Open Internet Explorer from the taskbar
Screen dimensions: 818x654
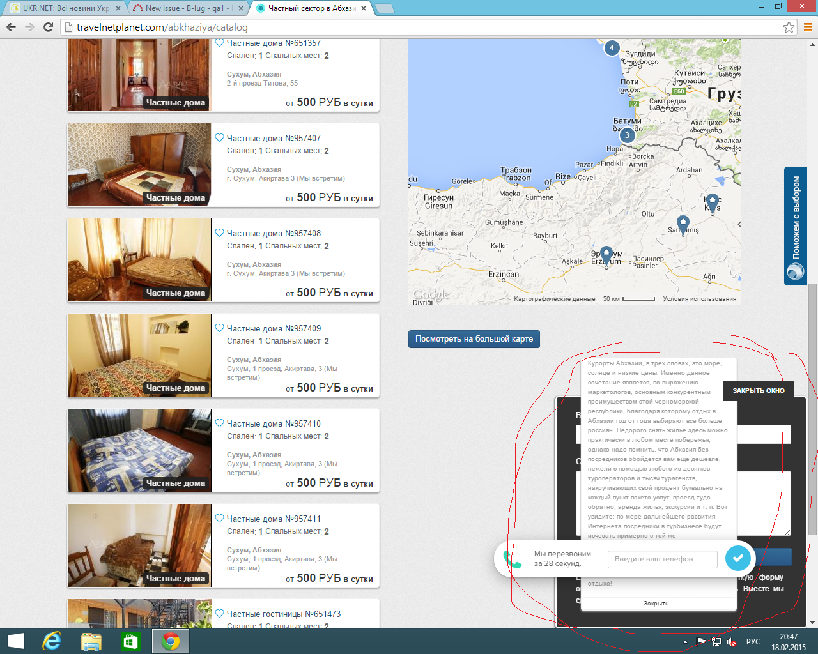pyautogui.click(x=51, y=641)
